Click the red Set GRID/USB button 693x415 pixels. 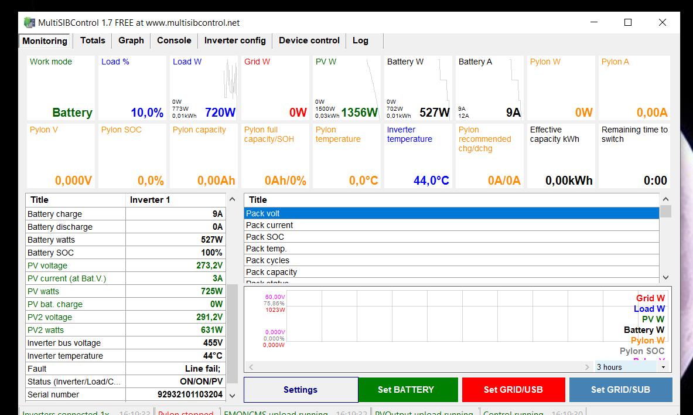coord(513,390)
